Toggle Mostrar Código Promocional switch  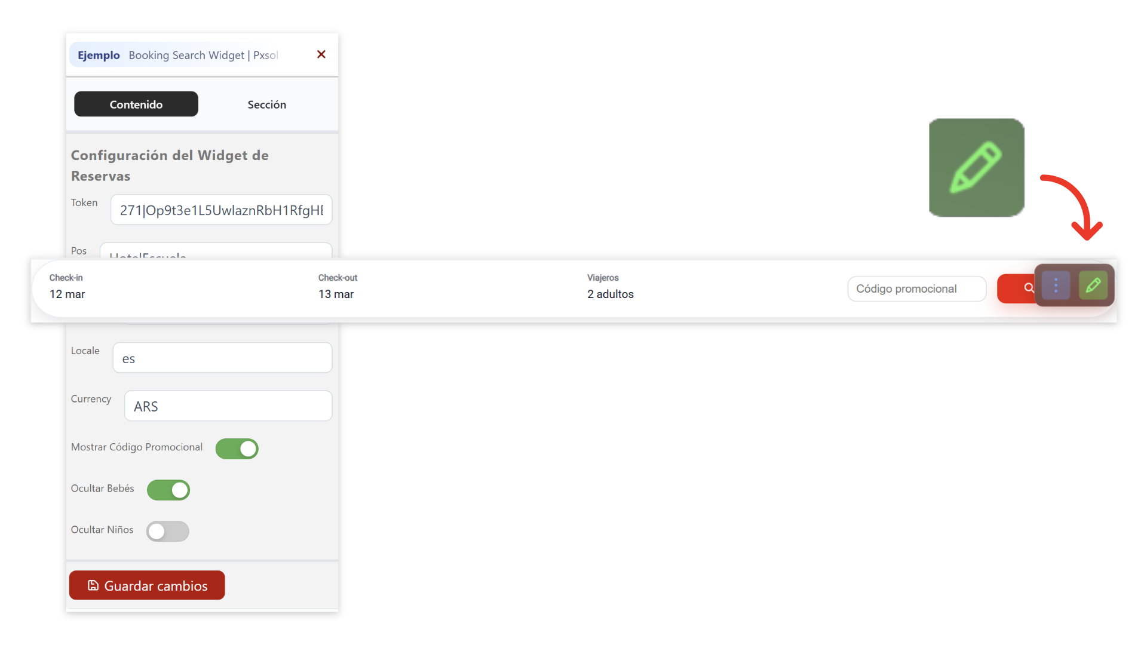(x=237, y=449)
